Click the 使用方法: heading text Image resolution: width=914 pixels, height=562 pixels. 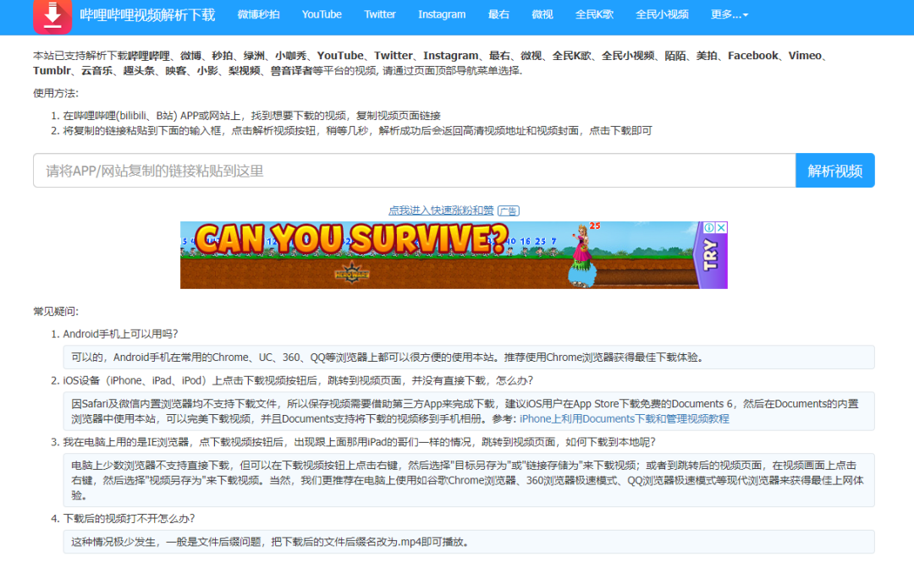click(56, 93)
